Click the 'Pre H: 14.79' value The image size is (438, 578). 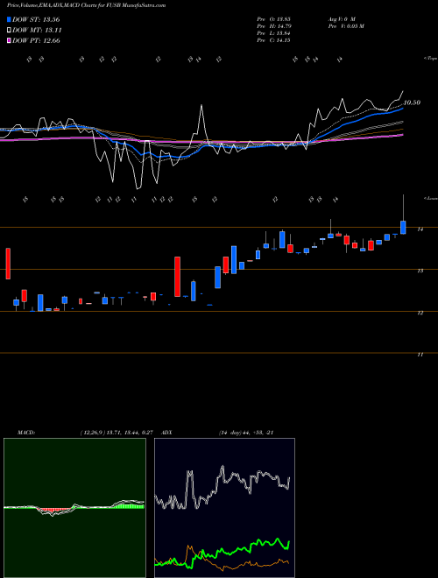click(275, 26)
